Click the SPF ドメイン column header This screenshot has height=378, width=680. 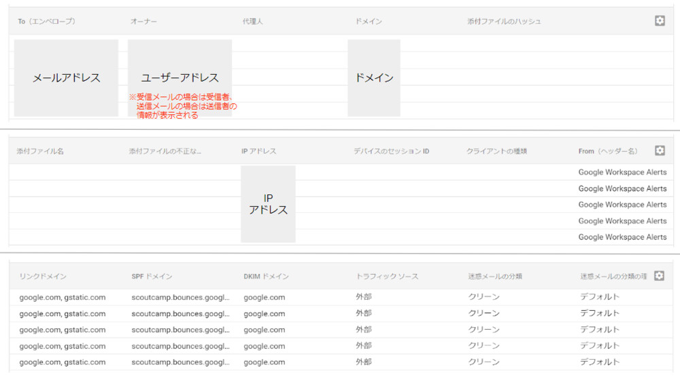pyautogui.click(x=152, y=277)
